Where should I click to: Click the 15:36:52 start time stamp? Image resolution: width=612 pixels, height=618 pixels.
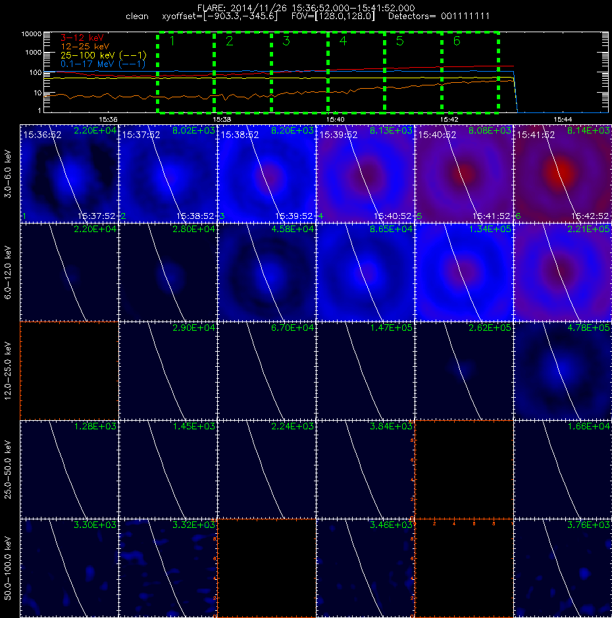(x=42, y=135)
